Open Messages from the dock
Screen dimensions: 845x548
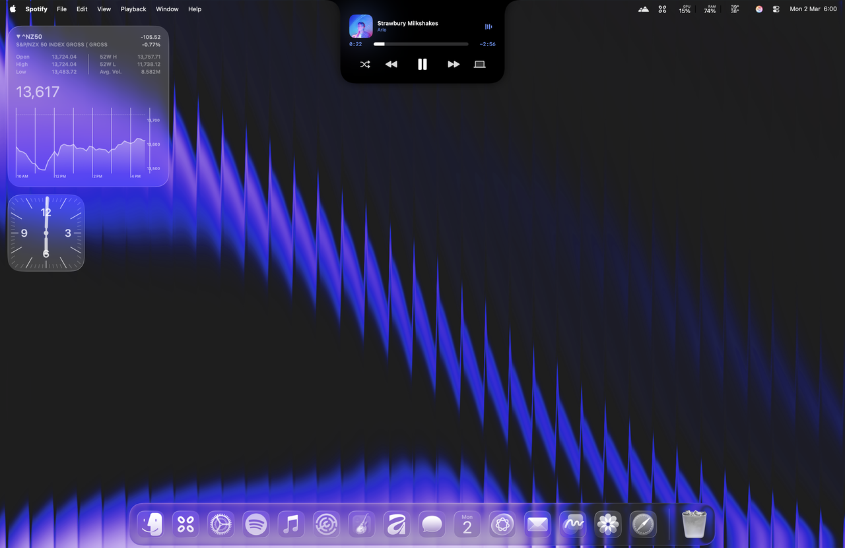point(432,525)
